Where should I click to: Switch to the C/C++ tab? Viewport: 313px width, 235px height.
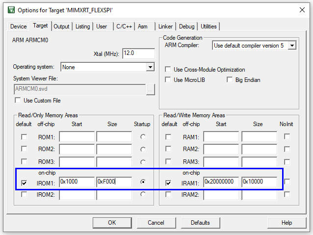pos(124,26)
